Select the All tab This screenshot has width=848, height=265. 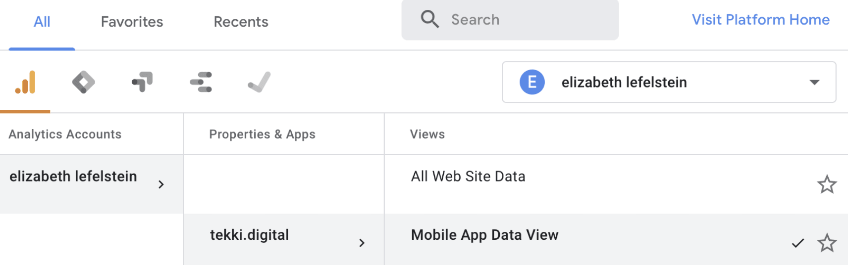42,22
